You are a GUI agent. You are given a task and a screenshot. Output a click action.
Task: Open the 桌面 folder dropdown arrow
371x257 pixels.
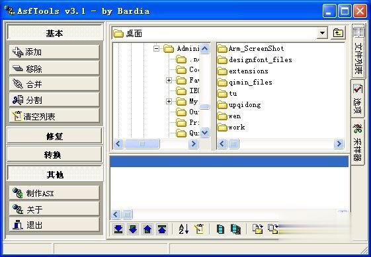(322, 33)
